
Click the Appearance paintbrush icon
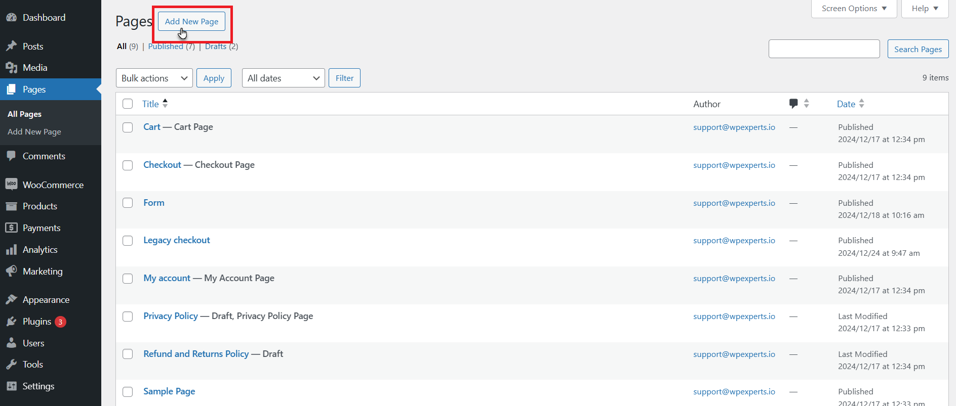[x=11, y=300]
